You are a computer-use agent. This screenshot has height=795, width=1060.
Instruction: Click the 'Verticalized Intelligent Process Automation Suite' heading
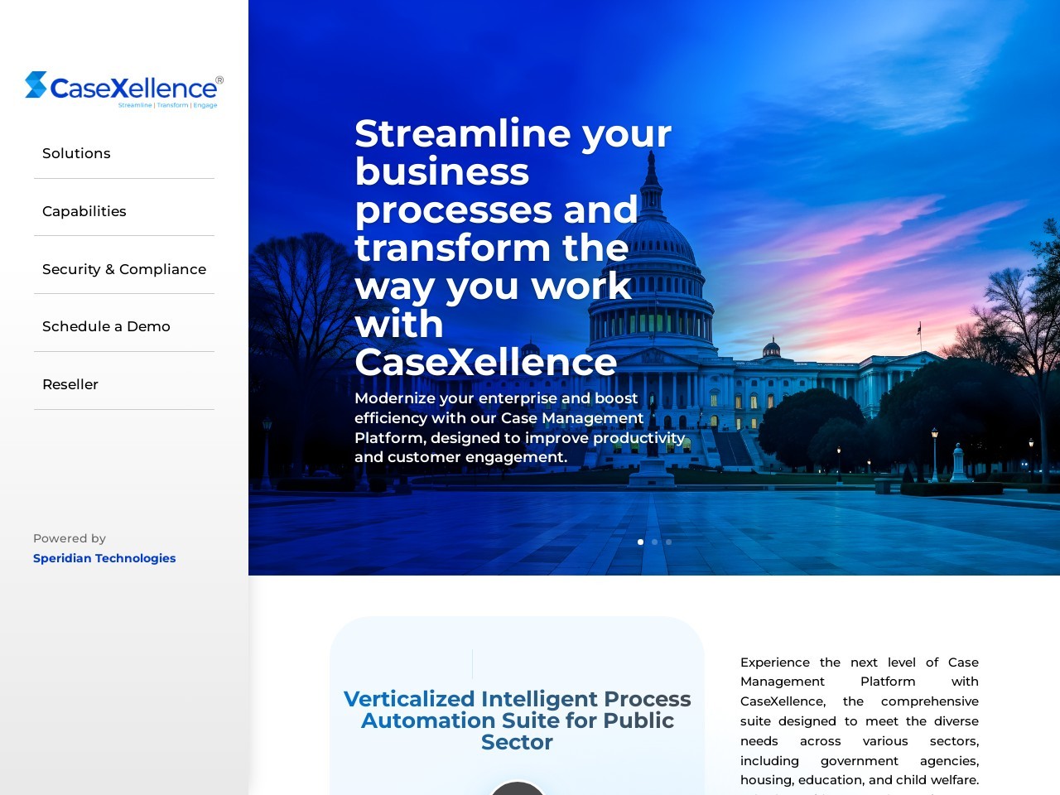pos(517,720)
